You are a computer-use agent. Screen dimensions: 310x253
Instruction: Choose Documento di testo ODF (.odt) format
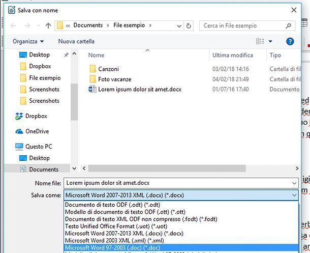coord(181,205)
